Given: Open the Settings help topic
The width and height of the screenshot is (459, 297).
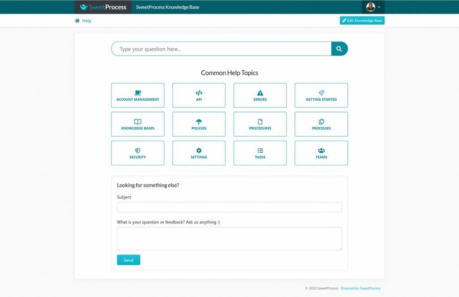Looking at the screenshot, I should tap(199, 153).
